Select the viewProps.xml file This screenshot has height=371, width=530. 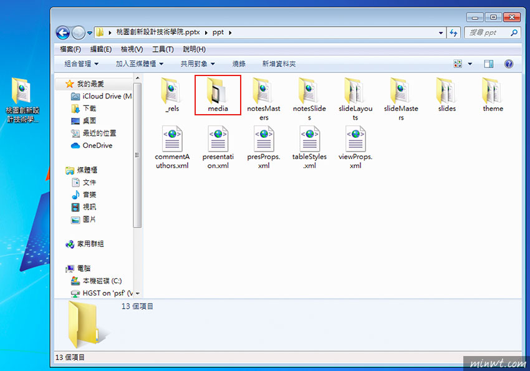click(x=355, y=147)
